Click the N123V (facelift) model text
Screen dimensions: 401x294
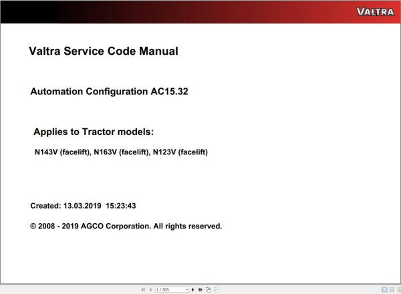coord(180,152)
